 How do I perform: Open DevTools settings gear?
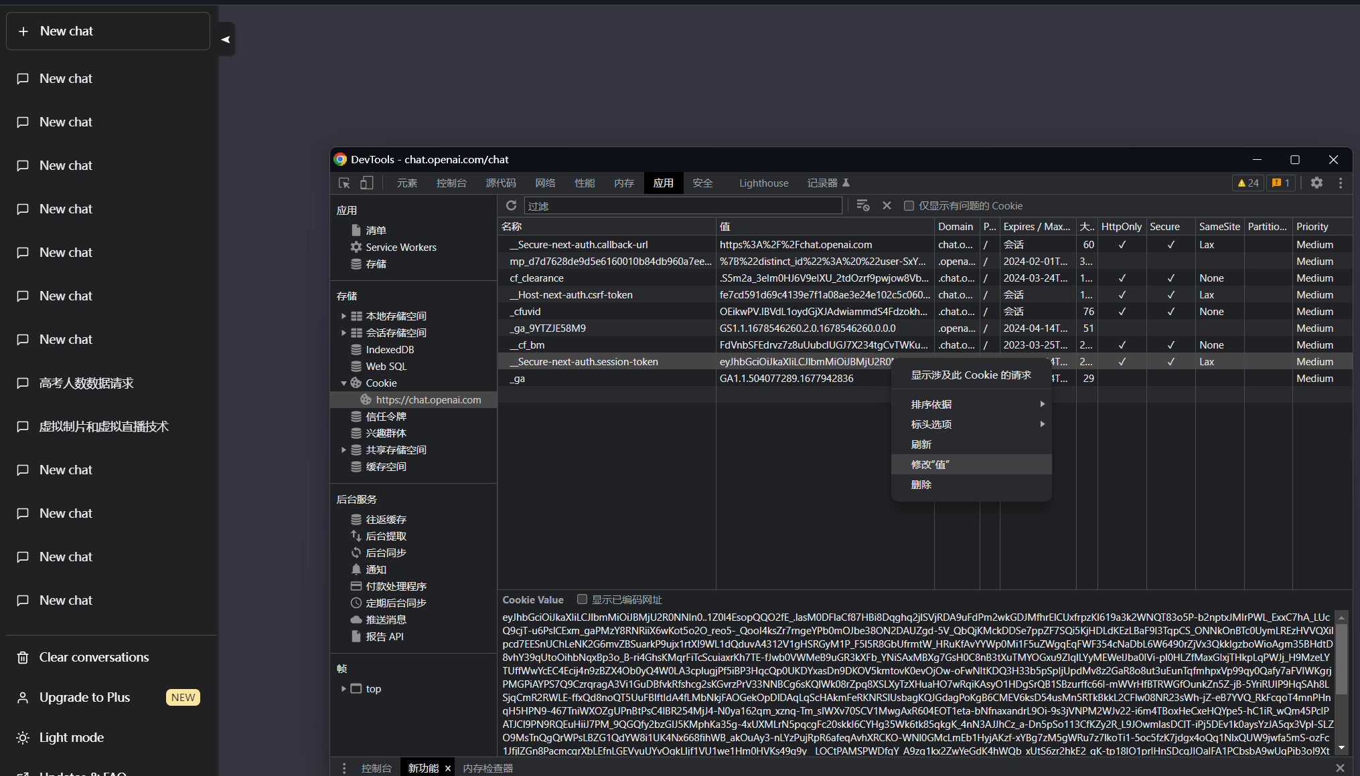click(x=1316, y=183)
